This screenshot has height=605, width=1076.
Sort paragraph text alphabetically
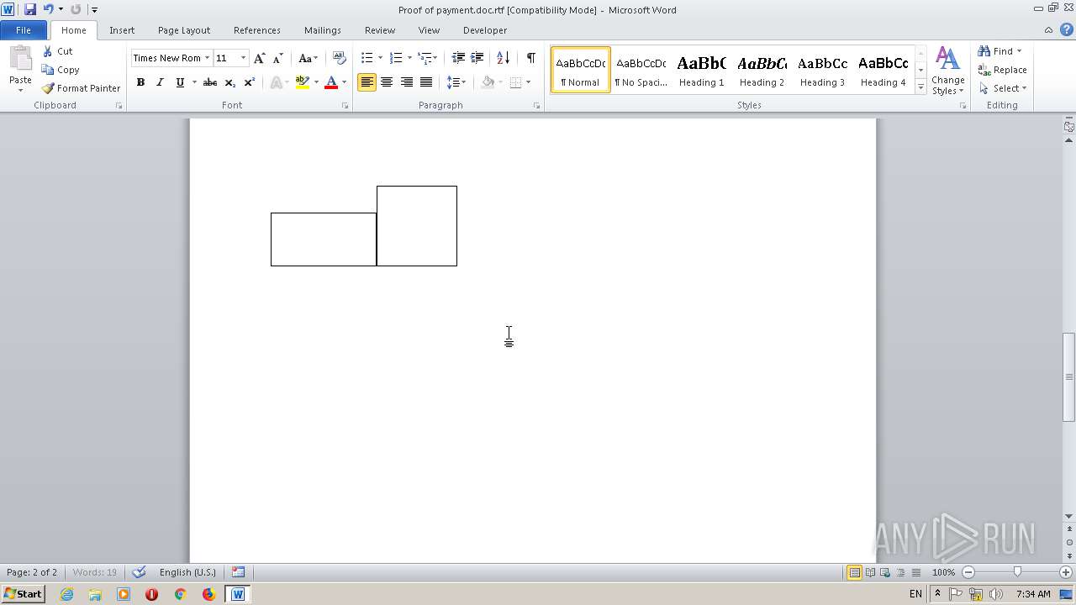(503, 58)
